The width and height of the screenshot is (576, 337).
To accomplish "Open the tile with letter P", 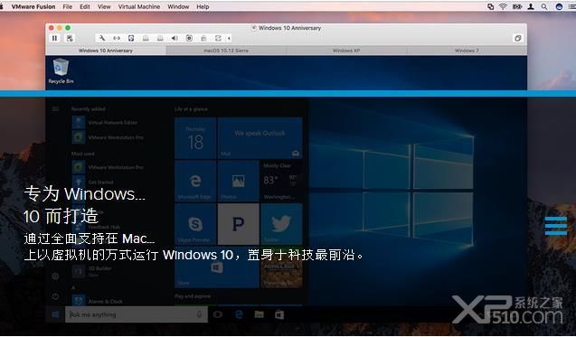I will 239,224.
